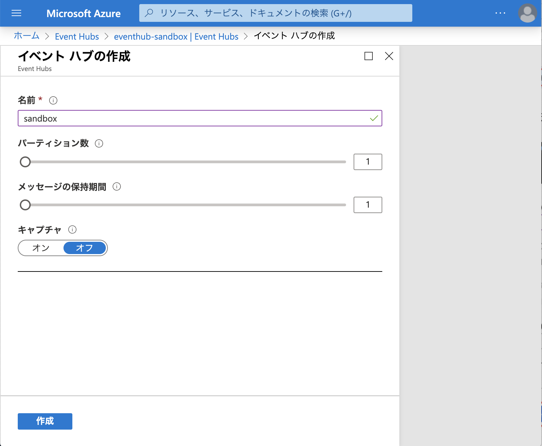Click the 名前 input containing sandbox
The width and height of the screenshot is (542, 446).
pyautogui.click(x=200, y=118)
